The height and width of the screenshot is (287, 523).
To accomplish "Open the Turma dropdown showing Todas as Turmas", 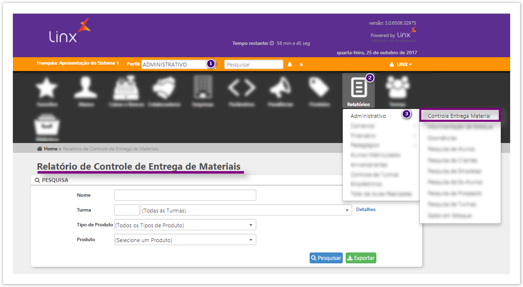I will click(245, 209).
